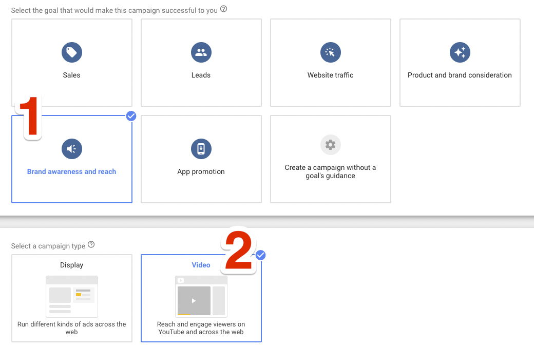Image resolution: width=534 pixels, height=347 pixels.
Task: Click 'Reach and engage viewers on YouTube' text
Action: click(x=201, y=328)
